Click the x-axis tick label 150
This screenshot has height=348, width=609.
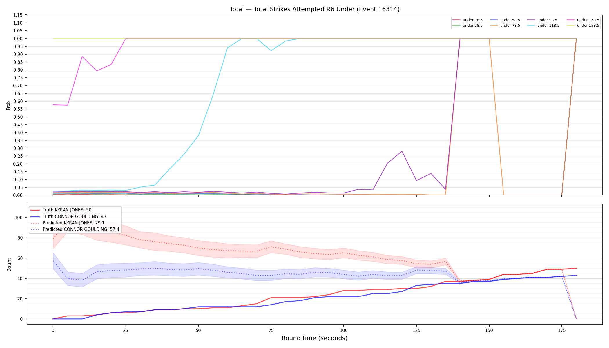pos(489,330)
